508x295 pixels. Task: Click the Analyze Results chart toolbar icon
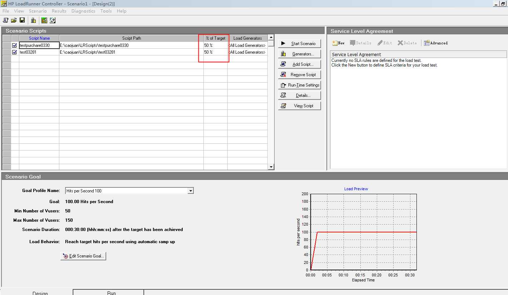pyautogui.click(x=44, y=20)
